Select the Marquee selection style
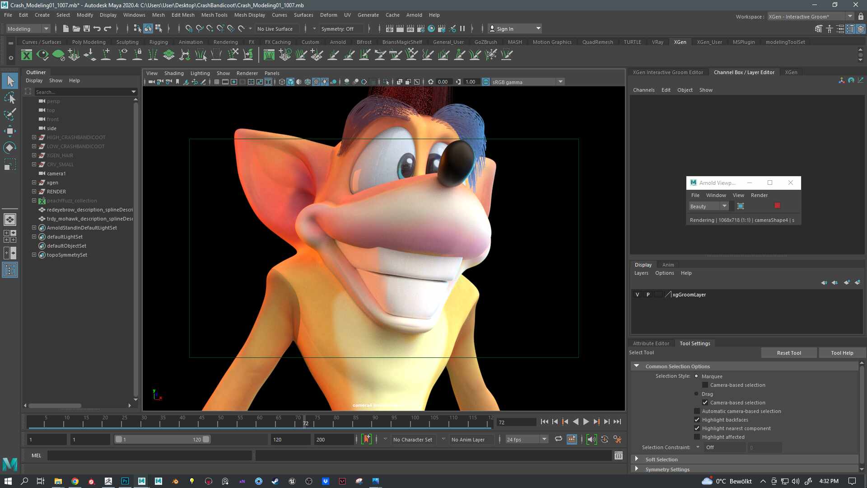 tap(696, 376)
